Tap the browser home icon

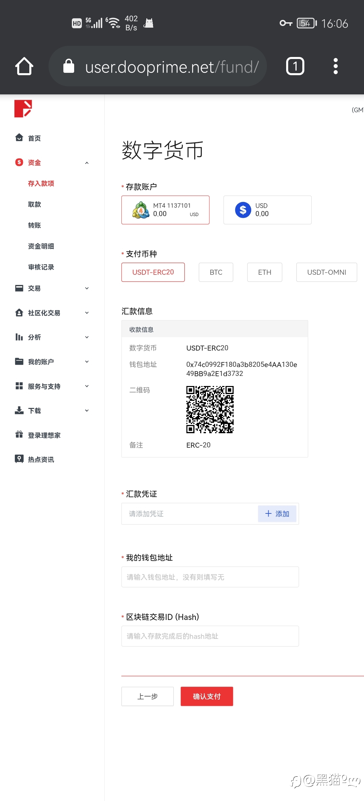[24, 66]
